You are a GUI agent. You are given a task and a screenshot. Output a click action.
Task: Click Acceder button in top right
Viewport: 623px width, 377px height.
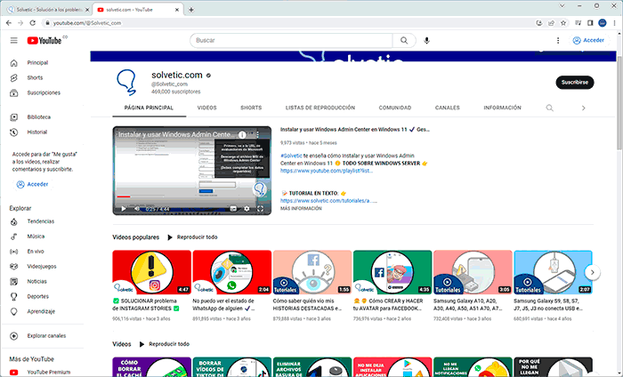click(588, 41)
